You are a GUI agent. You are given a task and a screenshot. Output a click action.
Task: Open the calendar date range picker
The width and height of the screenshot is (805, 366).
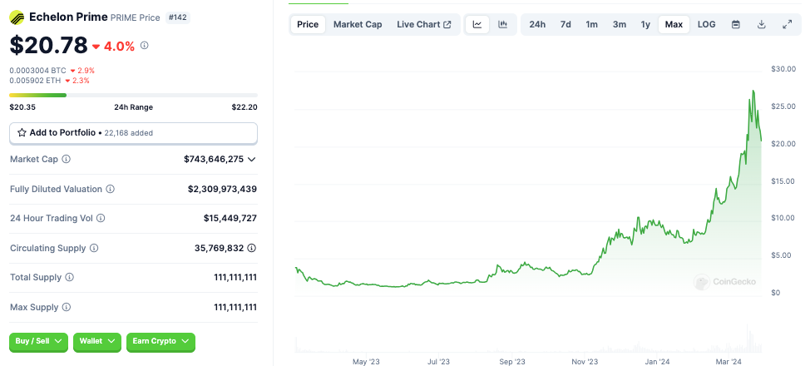click(x=736, y=24)
